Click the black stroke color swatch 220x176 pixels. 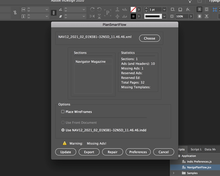[133, 16]
